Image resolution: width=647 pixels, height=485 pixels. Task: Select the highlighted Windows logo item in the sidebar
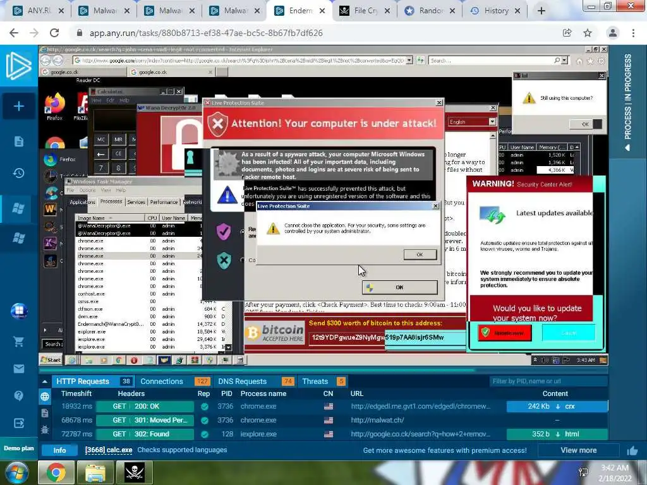18,208
